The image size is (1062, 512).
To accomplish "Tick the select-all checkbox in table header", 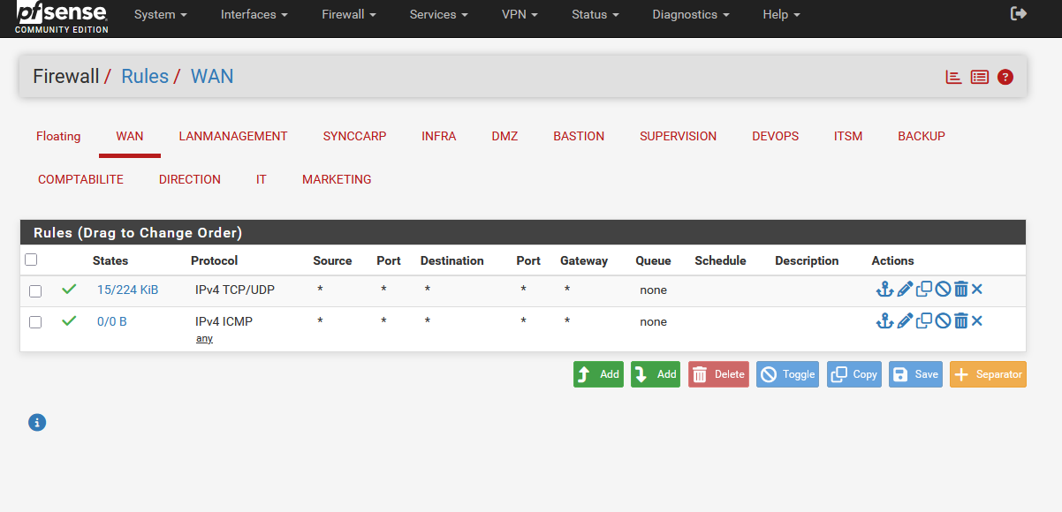I will coord(31,260).
